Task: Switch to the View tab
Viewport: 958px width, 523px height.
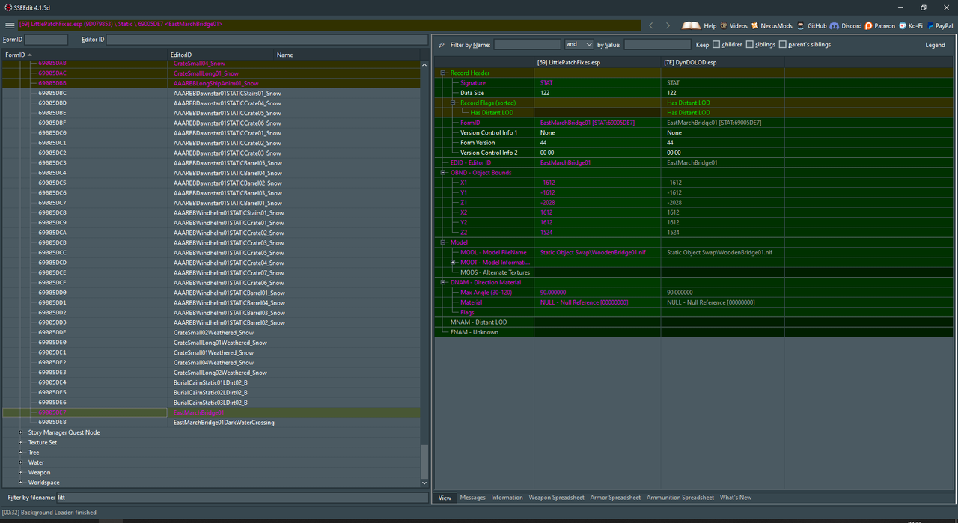Action: pyautogui.click(x=445, y=498)
